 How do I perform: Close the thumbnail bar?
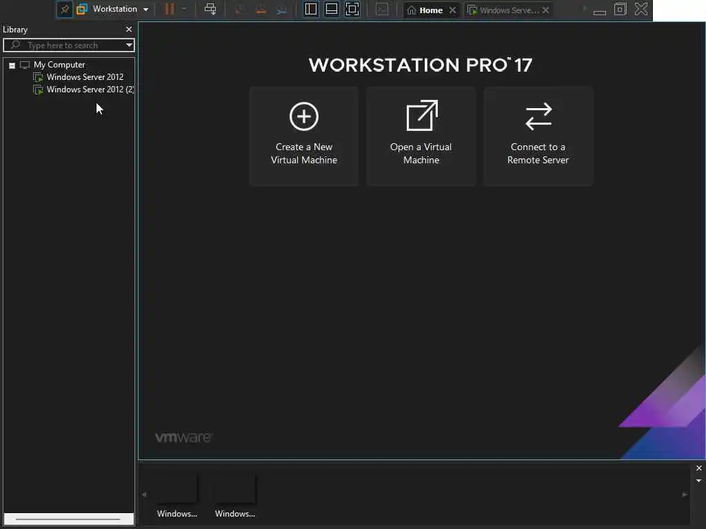pos(699,468)
